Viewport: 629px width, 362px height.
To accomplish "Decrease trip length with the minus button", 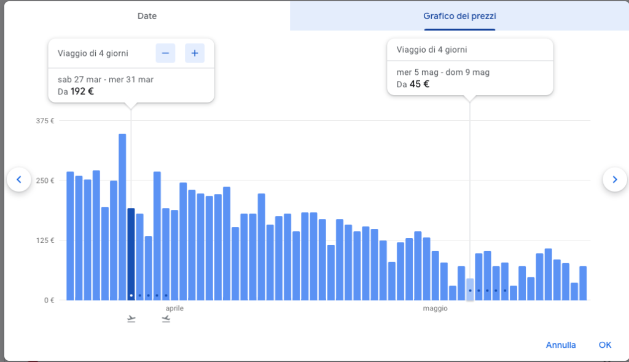I will click(x=165, y=53).
